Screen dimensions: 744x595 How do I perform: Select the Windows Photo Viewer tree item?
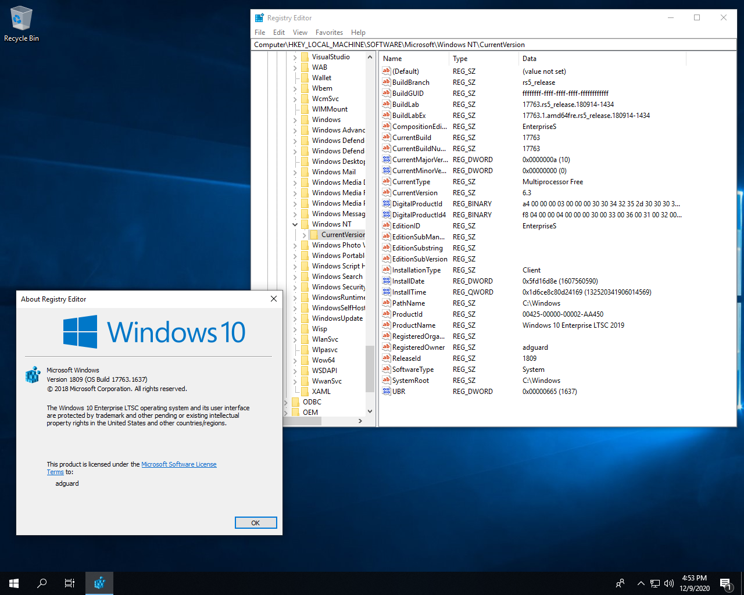tap(338, 245)
